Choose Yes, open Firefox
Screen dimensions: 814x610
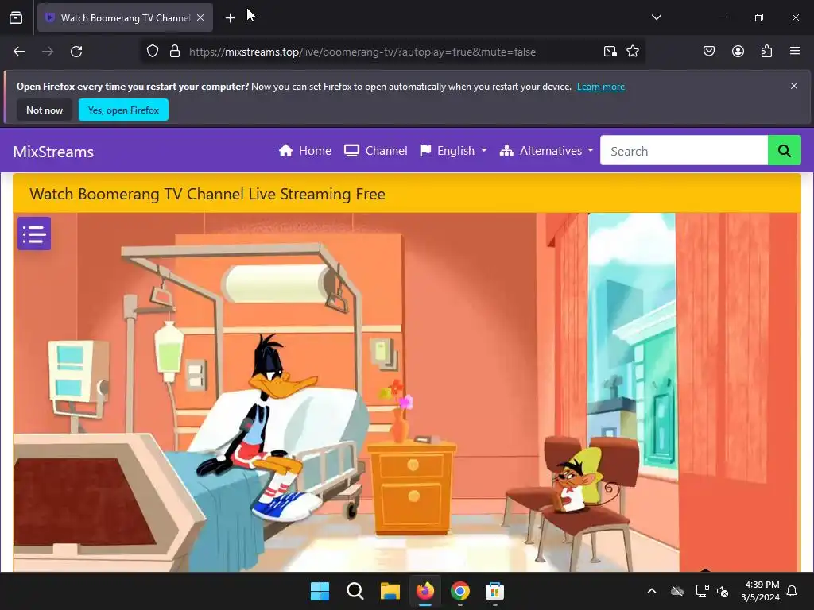(123, 110)
